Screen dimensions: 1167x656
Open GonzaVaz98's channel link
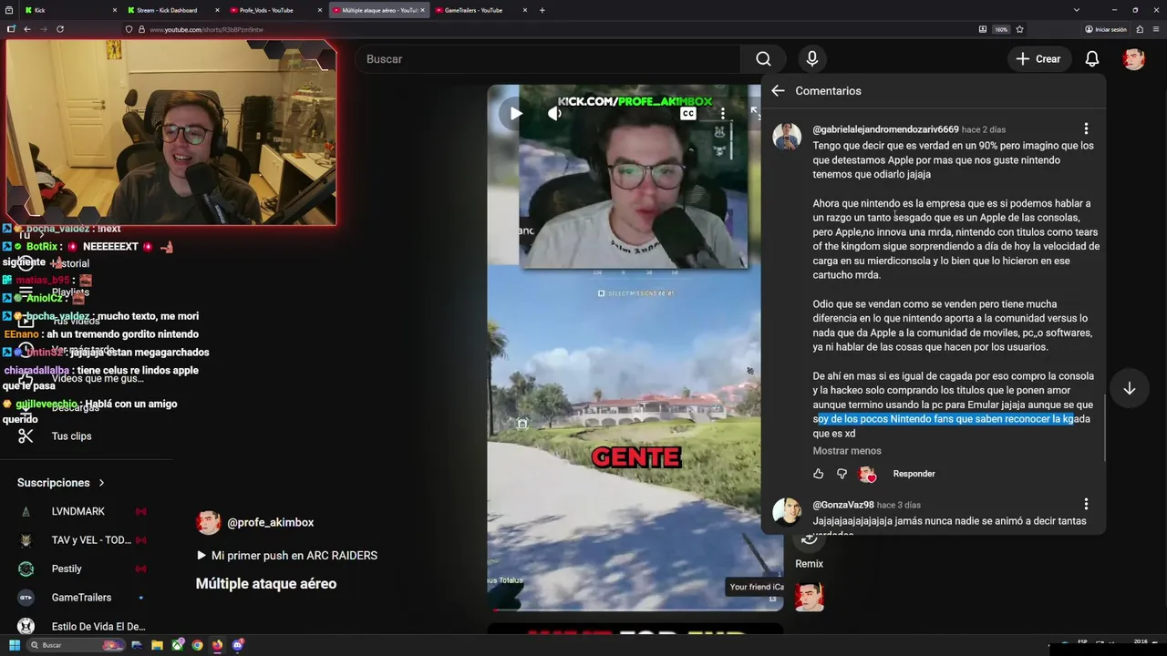click(x=843, y=505)
